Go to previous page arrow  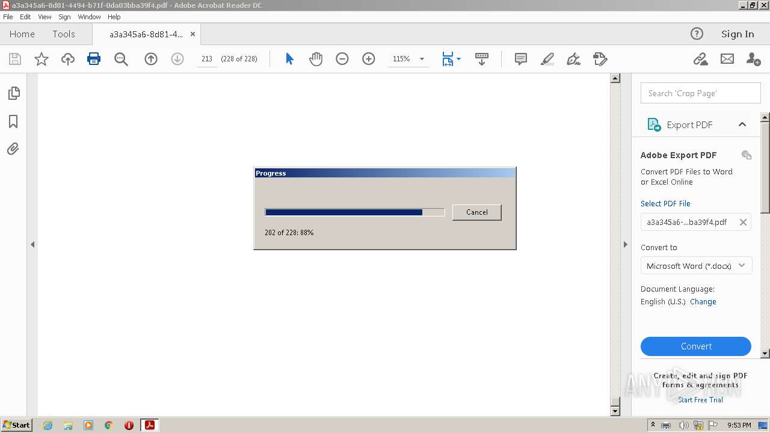[x=151, y=59]
